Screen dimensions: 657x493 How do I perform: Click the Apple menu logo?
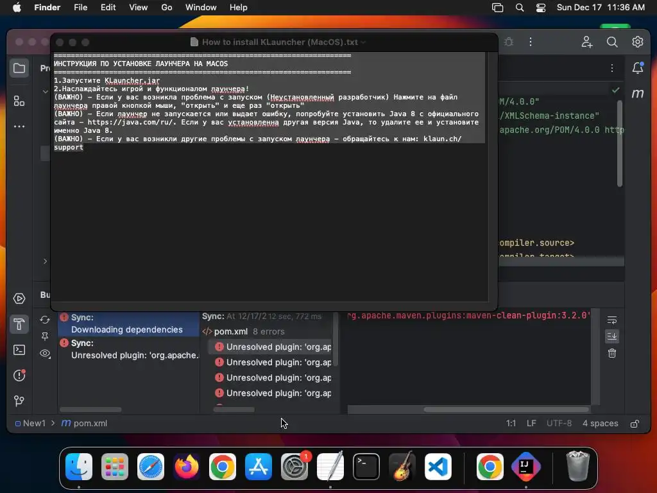(x=17, y=8)
